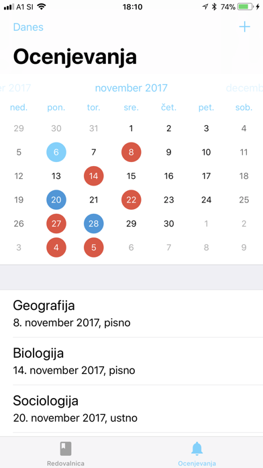Tap the Wi-Fi icon in status bar

[x=42, y=7]
